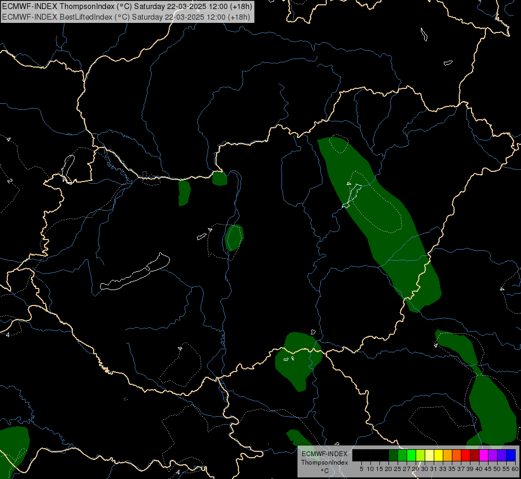This screenshot has width=521, height=479.
Task: Select the medium green 25–27 legend swatch
Action: click(x=402, y=455)
